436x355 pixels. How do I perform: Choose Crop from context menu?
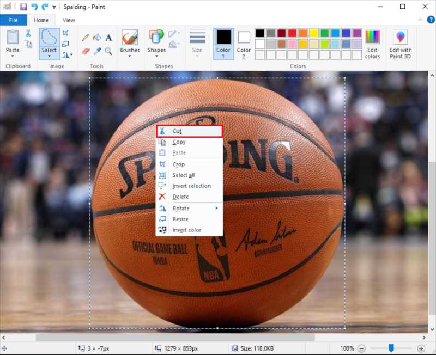(189, 164)
